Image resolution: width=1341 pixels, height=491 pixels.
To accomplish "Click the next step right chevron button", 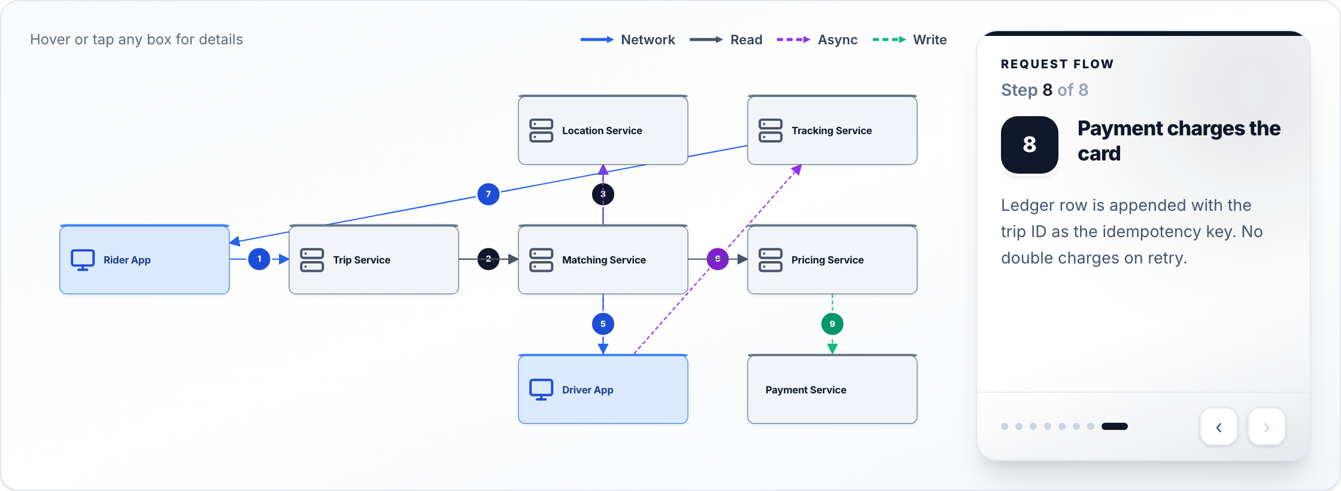I will tap(1267, 427).
